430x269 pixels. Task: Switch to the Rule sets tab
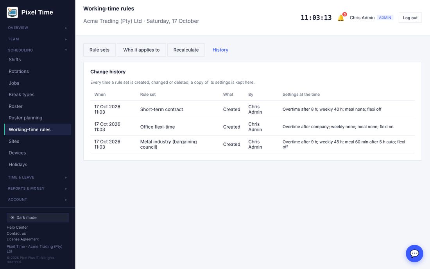99,50
